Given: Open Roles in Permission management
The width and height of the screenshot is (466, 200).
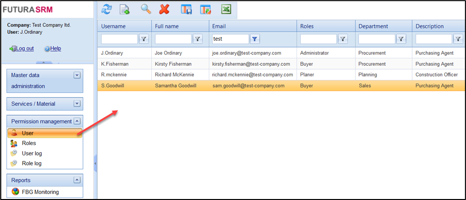Looking at the screenshot, I should pos(28,143).
